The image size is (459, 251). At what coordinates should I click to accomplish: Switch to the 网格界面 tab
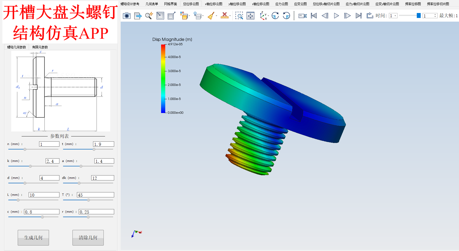(170, 4)
